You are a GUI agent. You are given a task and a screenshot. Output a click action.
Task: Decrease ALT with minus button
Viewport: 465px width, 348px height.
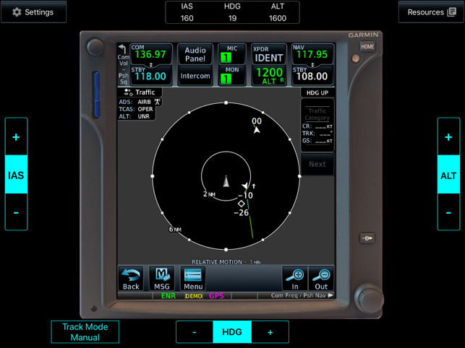coord(448,212)
